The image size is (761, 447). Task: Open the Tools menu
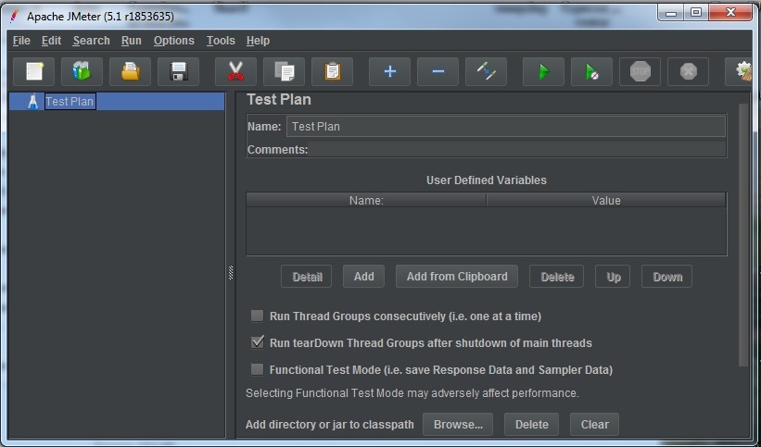[x=221, y=41]
